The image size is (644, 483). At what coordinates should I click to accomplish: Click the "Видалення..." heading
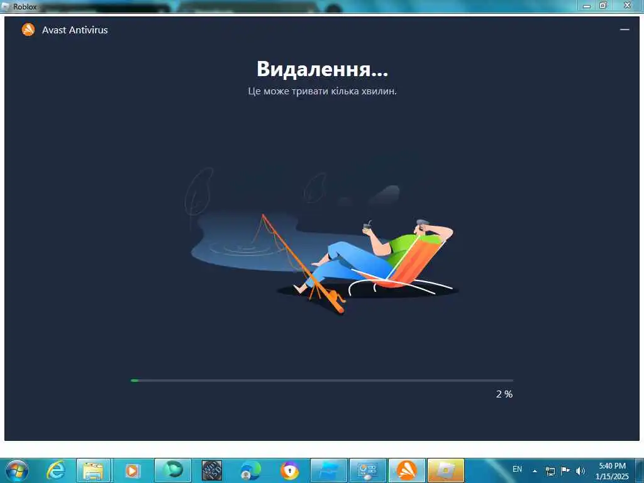pos(322,69)
